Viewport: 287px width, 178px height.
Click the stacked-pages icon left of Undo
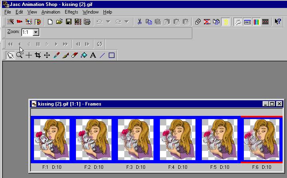pos(87,22)
